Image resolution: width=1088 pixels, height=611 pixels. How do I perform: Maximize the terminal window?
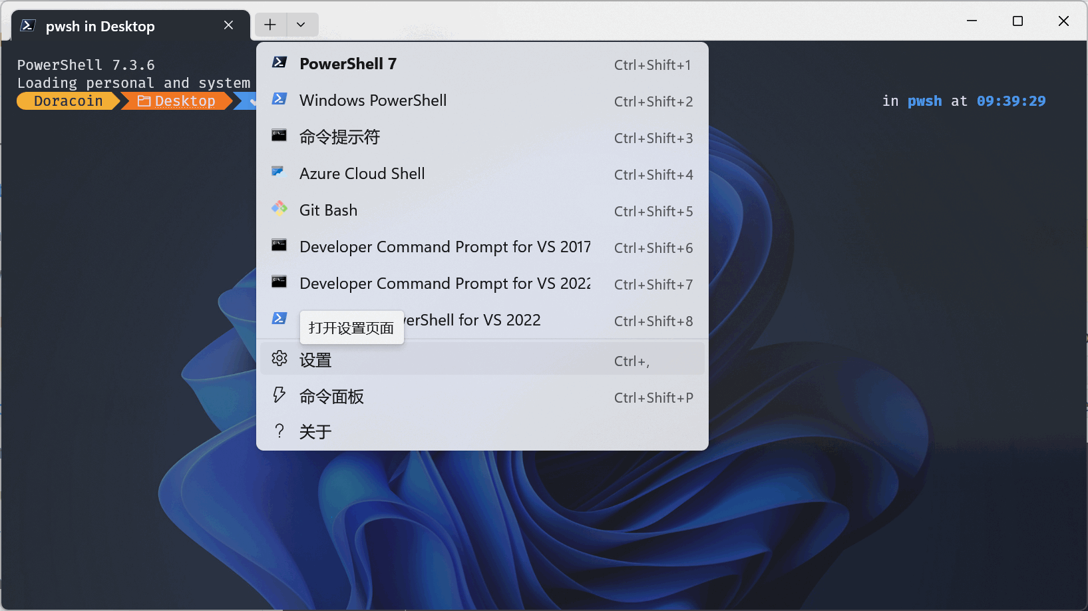coord(1017,21)
